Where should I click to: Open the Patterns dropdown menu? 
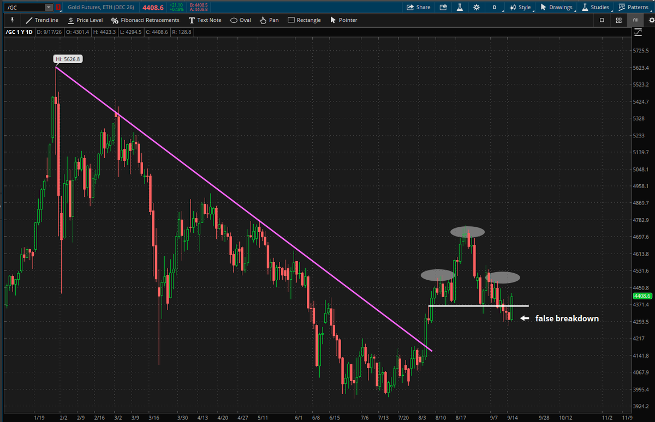633,7
